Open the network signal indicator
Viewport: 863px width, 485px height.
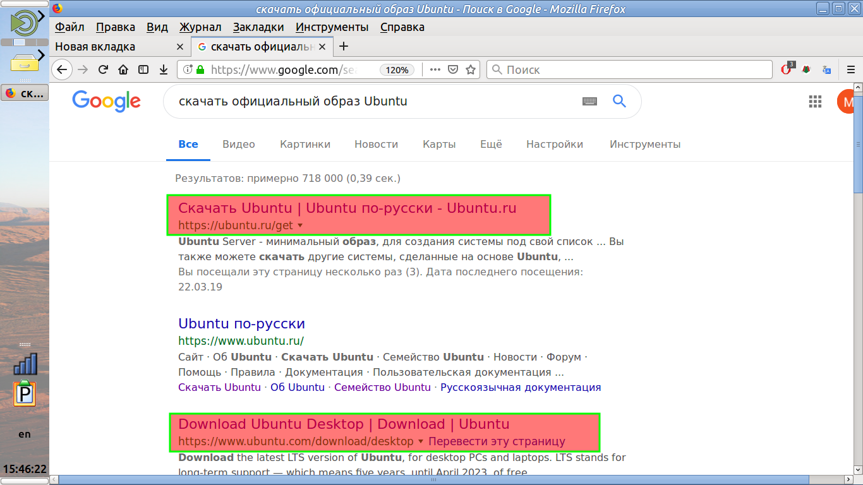coord(25,364)
